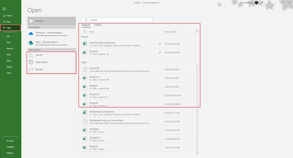Screen dimensions: 293x158
Task: Click the Ivan Oberemok account avatar
Action: click(256, 2)
